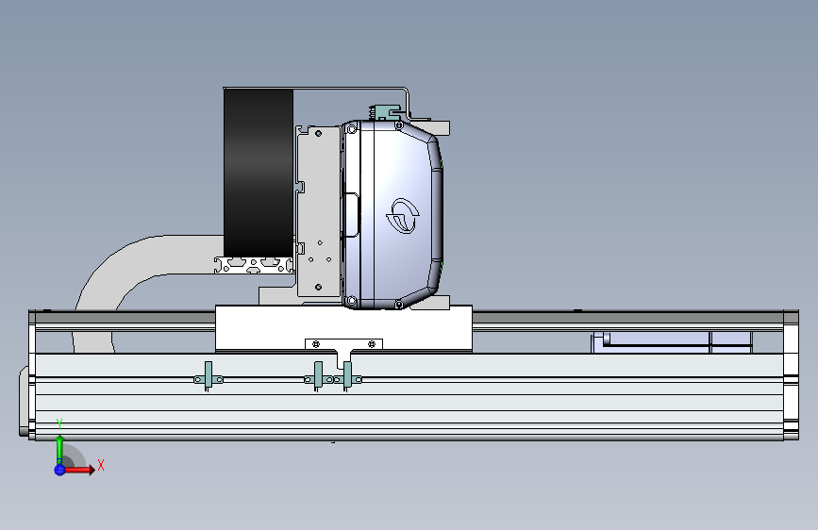Select the bluish block inside the rail's right side
This screenshot has width=818, height=530.
[x=672, y=342]
